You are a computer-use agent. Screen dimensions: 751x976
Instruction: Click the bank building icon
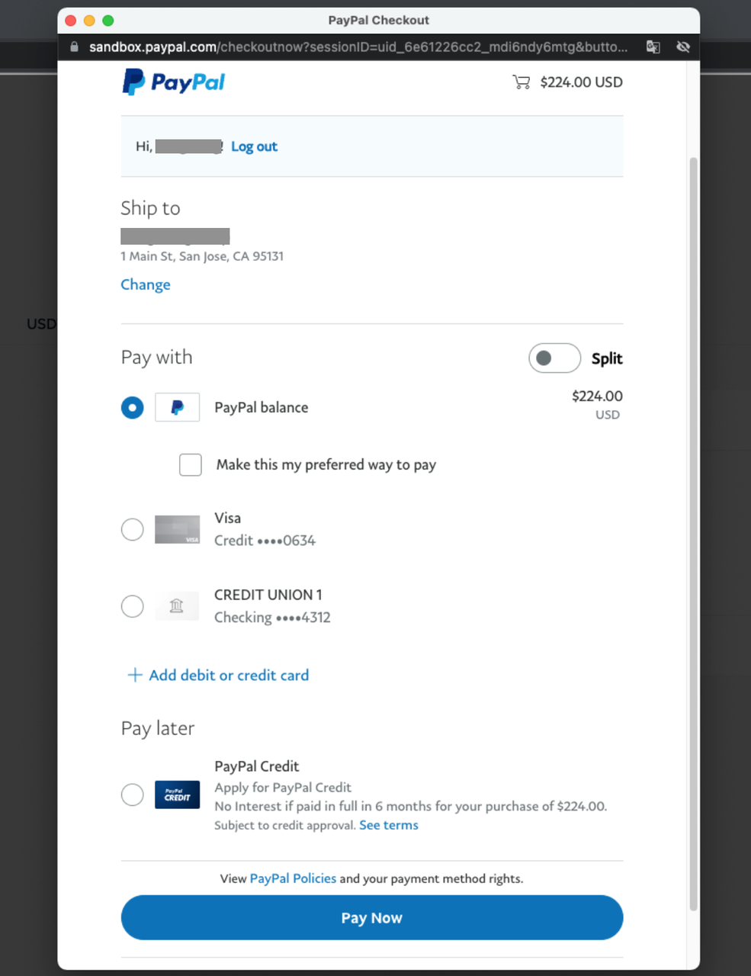[177, 606]
